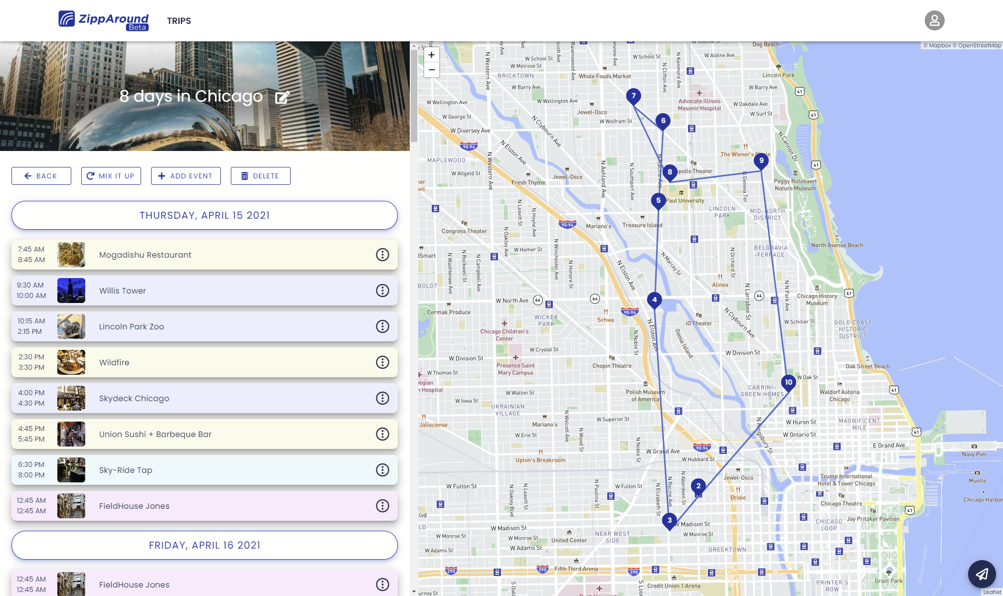The height and width of the screenshot is (596, 1003).
Task: Zoom in on the map
Action: coord(432,55)
